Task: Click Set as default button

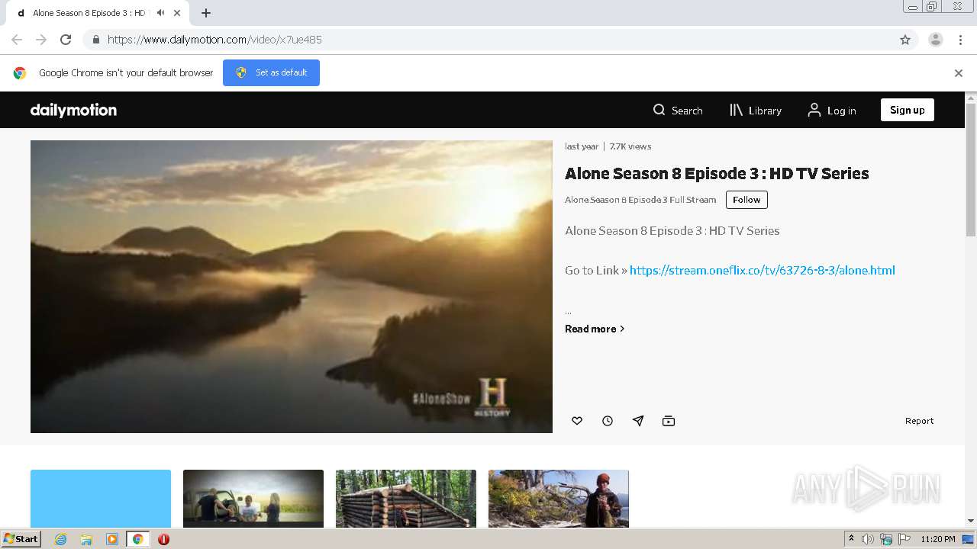Action: tap(271, 72)
